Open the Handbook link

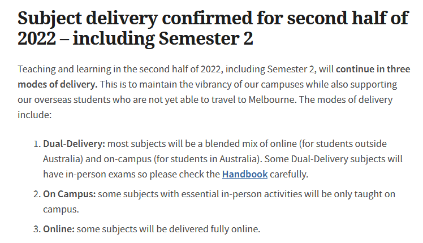245,174
